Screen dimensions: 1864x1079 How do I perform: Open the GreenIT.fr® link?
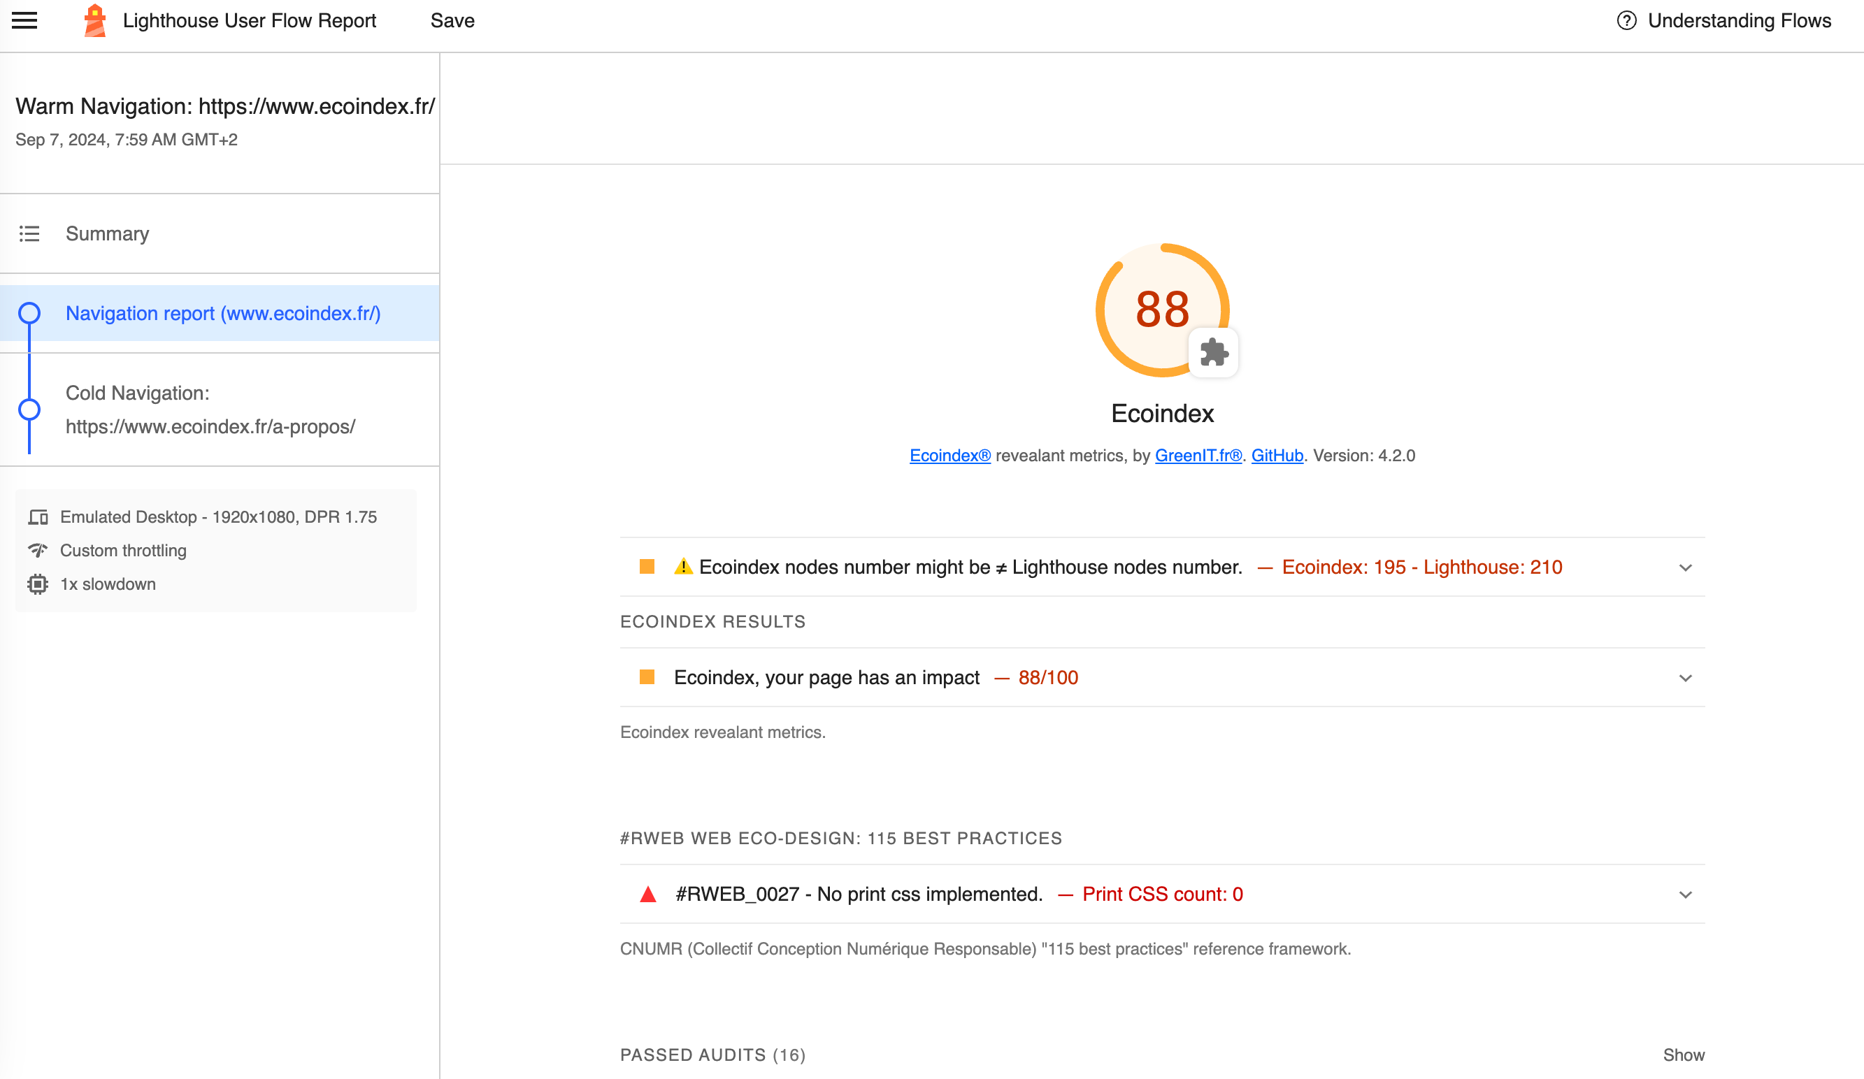pyautogui.click(x=1198, y=456)
